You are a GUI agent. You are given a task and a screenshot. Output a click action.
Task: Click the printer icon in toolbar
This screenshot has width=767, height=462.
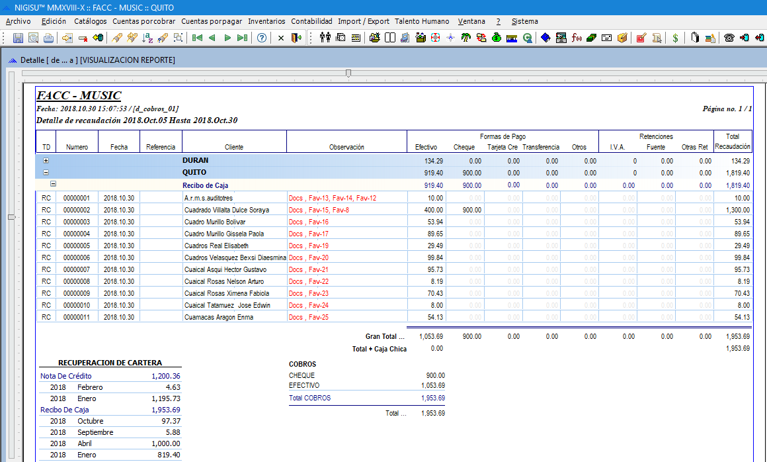tap(47, 38)
